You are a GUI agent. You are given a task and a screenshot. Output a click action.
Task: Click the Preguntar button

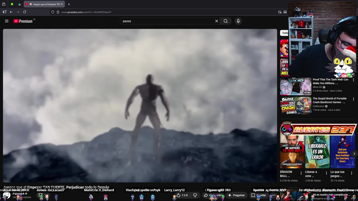click(x=236, y=195)
